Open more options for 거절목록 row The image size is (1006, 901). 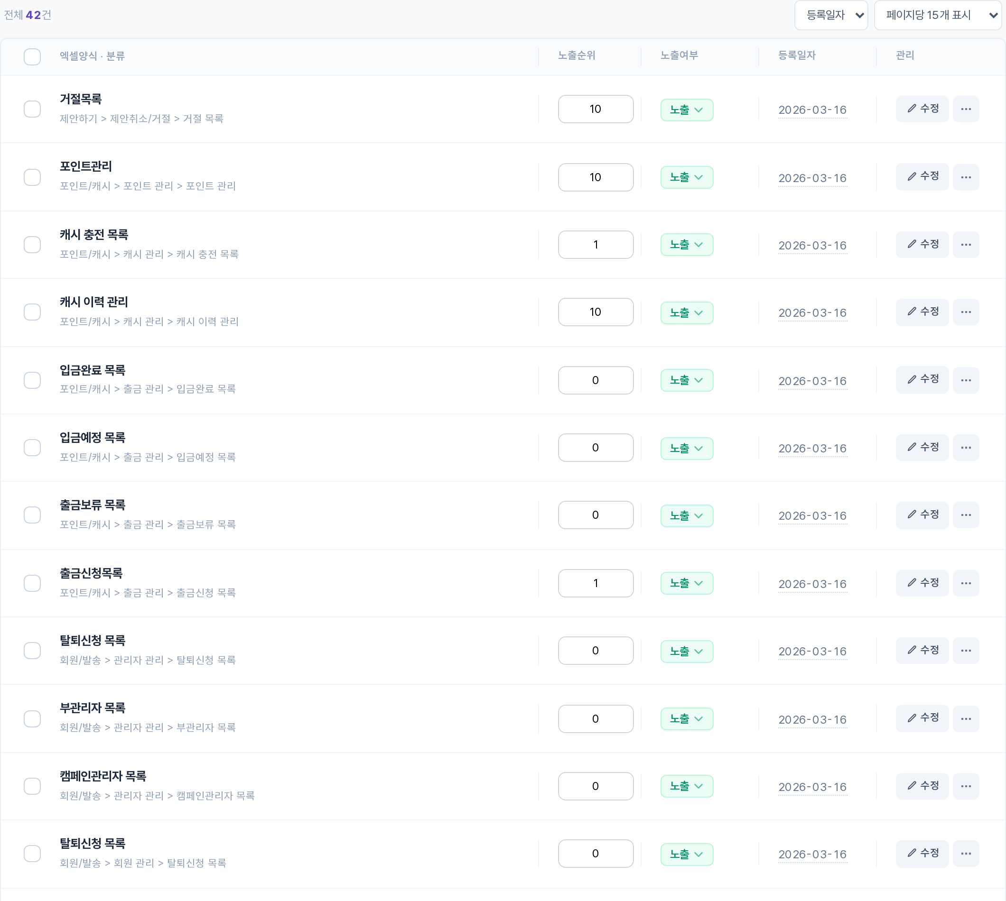coord(965,109)
